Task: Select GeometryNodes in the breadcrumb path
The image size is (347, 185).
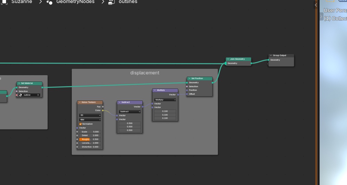Action: tap(75, 2)
